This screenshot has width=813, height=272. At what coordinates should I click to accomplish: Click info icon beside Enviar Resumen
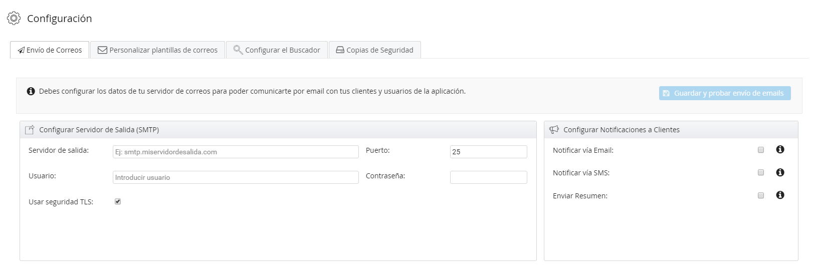780,195
